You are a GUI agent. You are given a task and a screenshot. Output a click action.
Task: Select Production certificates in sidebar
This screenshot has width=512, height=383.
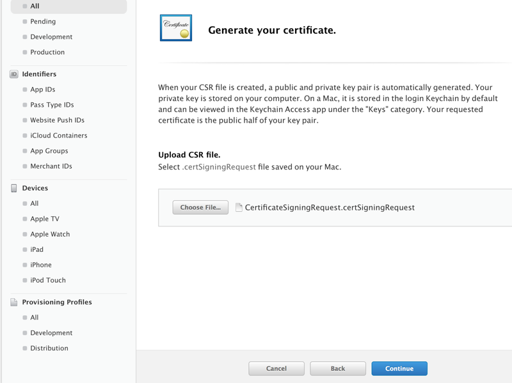pos(47,52)
